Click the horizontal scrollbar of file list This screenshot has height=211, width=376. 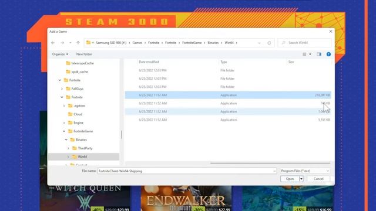270,163
